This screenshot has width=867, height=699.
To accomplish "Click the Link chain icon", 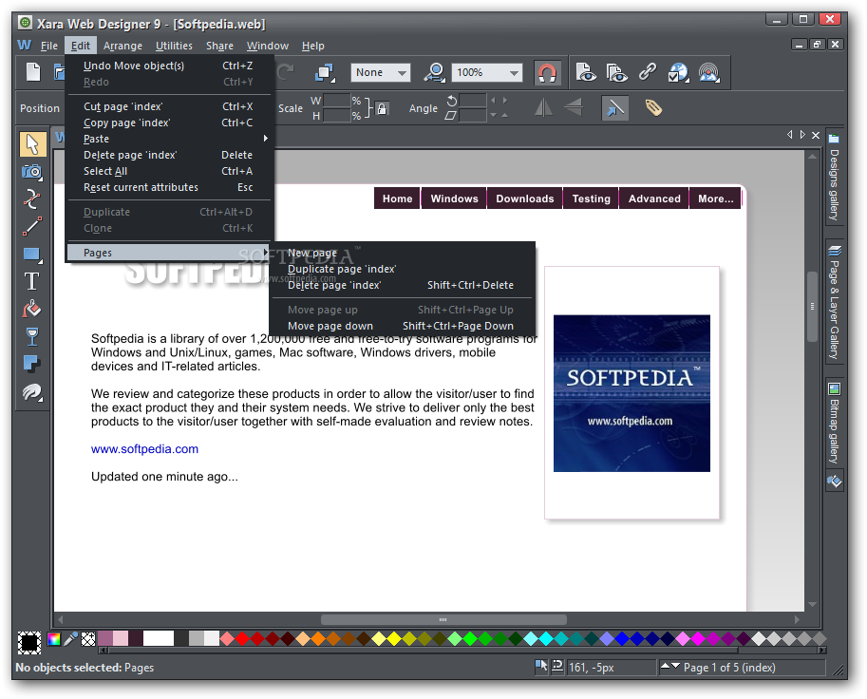I will 647,72.
